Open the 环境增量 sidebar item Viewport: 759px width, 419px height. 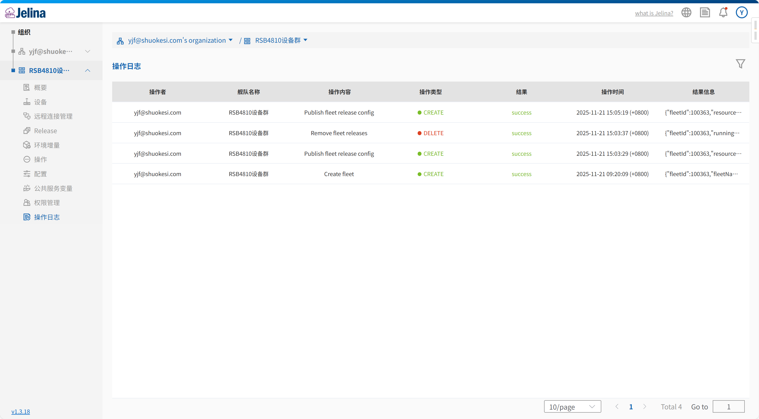47,145
